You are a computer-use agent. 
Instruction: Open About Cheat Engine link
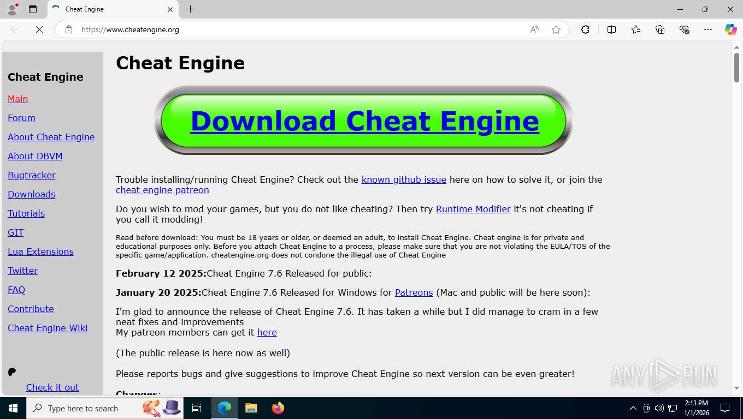click(x=51, y=137)
